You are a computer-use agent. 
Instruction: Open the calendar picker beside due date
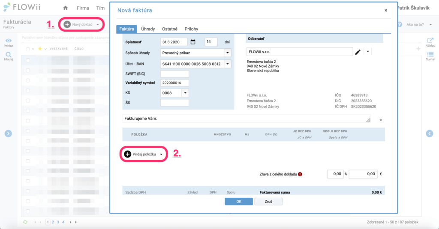[193, 42]
